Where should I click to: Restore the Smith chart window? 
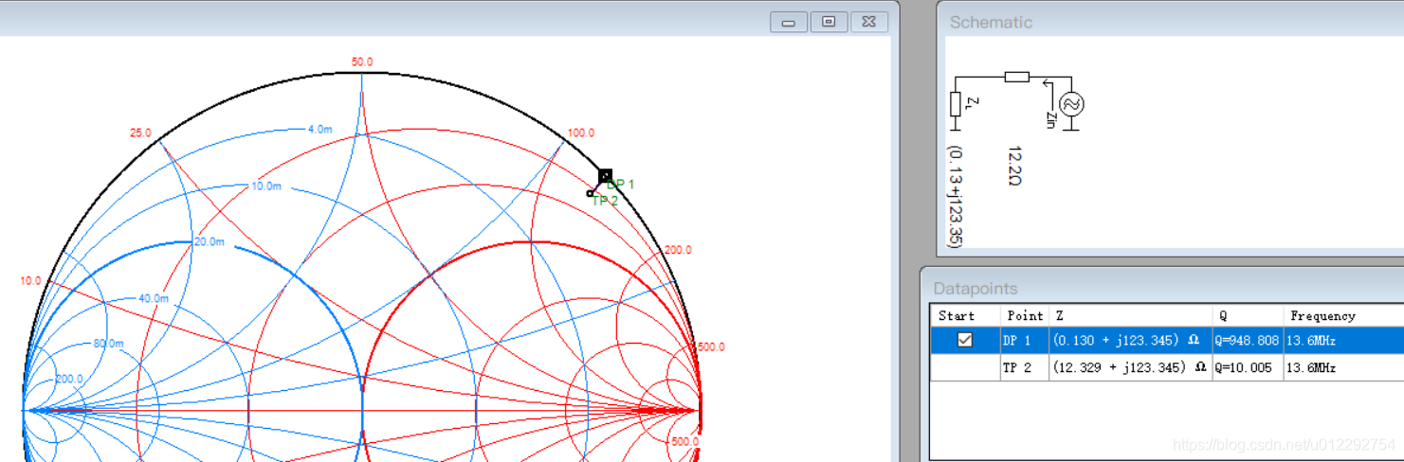[x=829, y=22]
